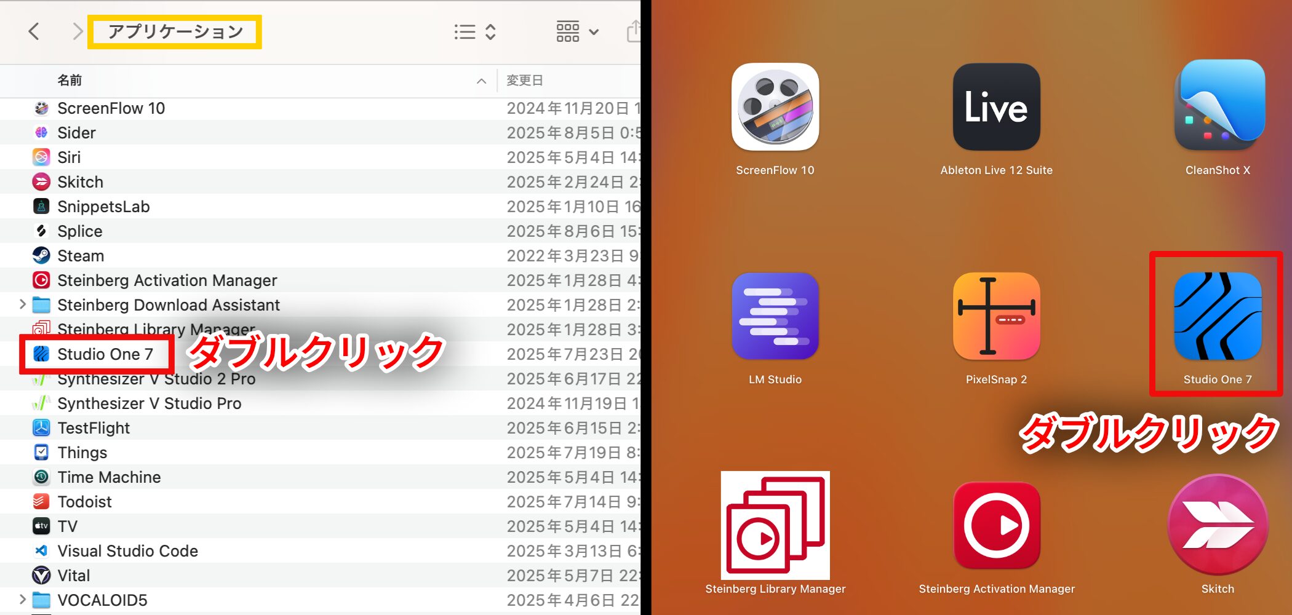Select Studio One 7 in the file list

pos(105,354)
